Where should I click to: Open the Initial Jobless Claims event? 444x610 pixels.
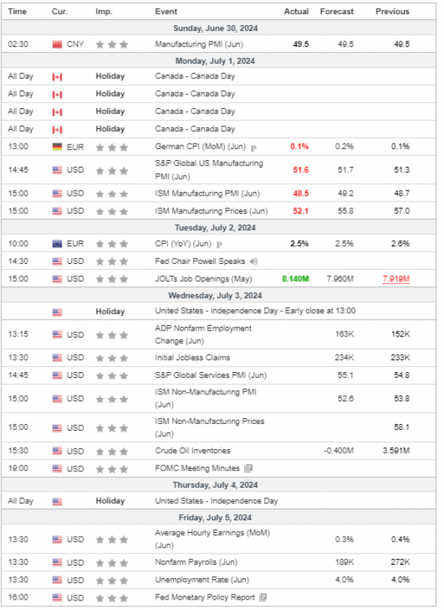[192, 358]
